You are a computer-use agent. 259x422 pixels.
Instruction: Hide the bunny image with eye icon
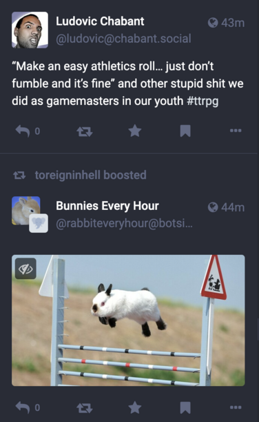click(x=25, y=269)
